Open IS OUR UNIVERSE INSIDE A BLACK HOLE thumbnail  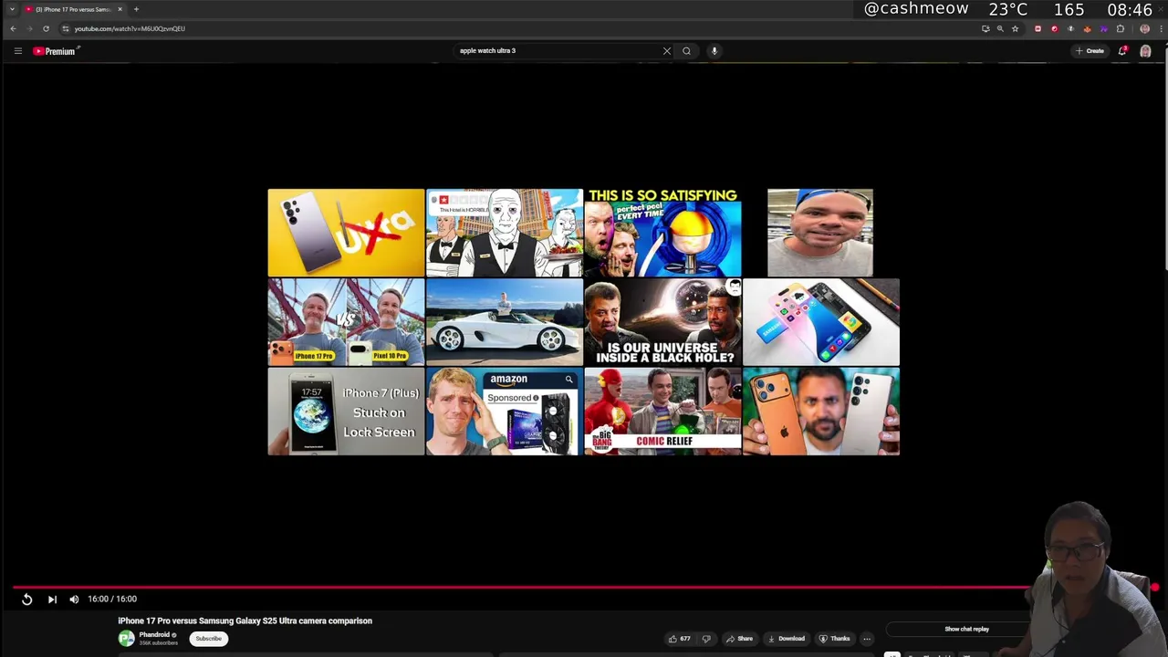662,322
